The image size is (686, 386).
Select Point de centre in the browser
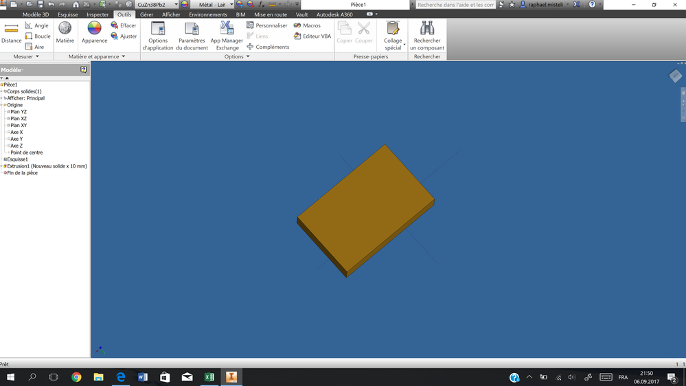pos(26,152)
